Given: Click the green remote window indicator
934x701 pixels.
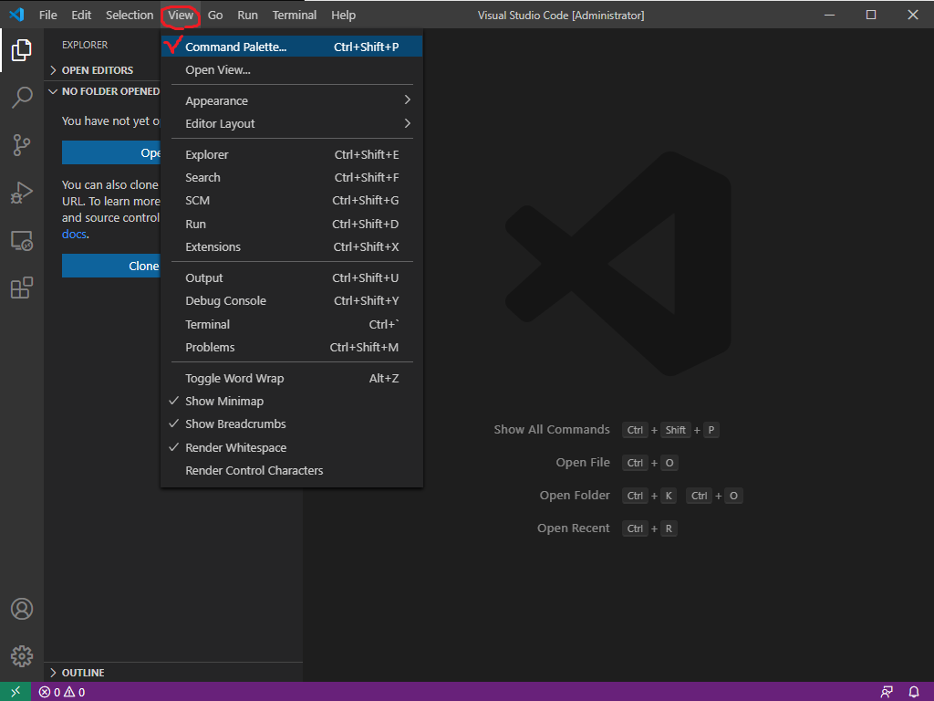Looking at the screenshot, I should 16,692.
